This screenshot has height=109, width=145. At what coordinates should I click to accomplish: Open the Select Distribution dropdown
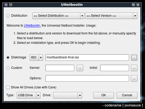tap(58, 16)
